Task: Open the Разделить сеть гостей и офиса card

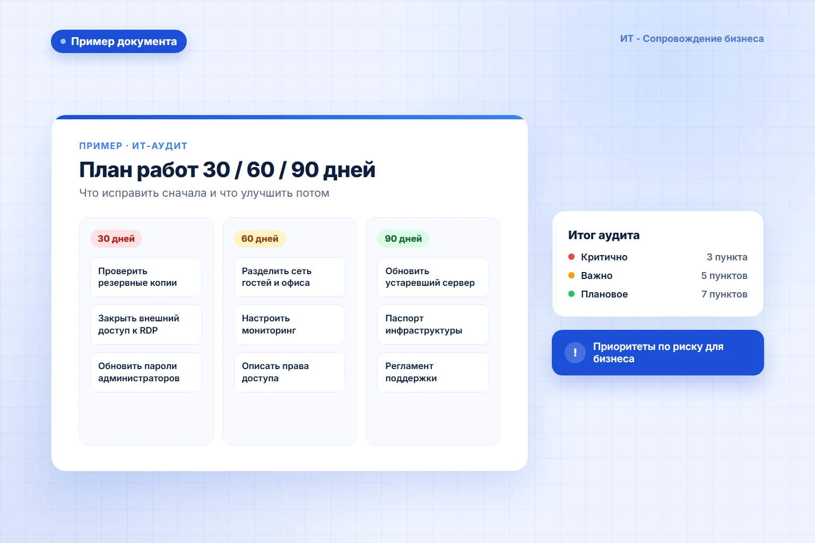Action: pyautogui.click(x=290, y=277)
